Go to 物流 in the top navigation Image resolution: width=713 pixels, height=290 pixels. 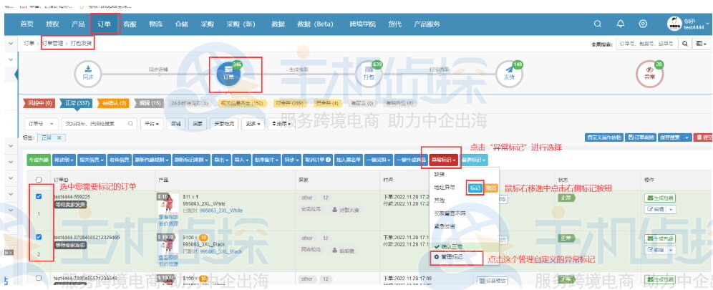155,24
